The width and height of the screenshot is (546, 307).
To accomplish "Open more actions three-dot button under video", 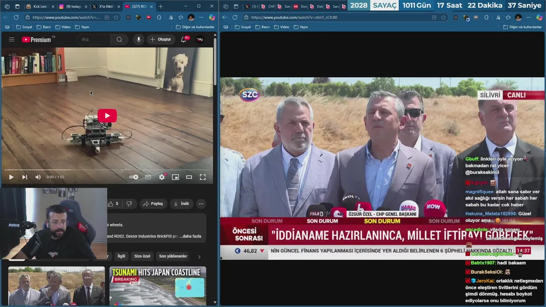I will (201, 204).
